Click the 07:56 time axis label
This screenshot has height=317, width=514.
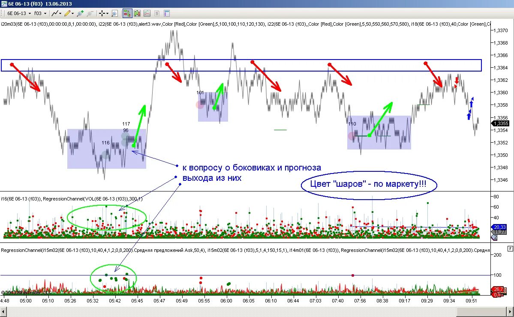tap(360, 301)
